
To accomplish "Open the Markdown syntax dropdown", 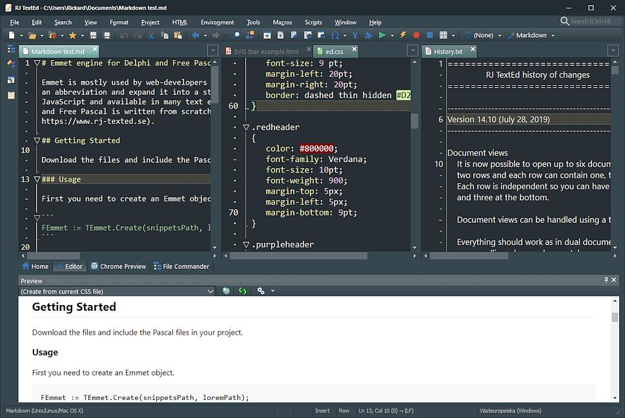I will 553,36.
